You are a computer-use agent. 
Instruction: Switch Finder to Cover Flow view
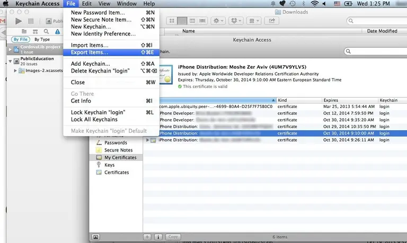pyautogui.click(x=202, y=21)
